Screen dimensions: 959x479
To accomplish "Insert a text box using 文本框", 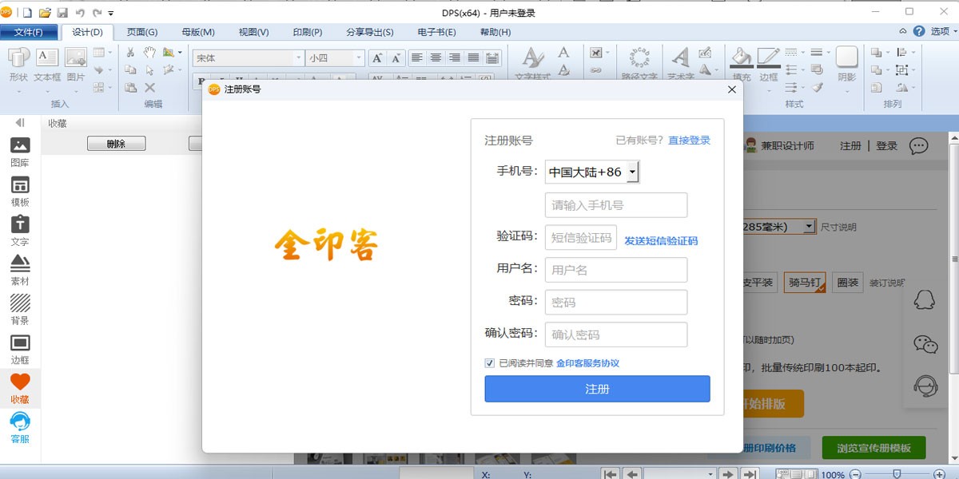I will (47, 65).
